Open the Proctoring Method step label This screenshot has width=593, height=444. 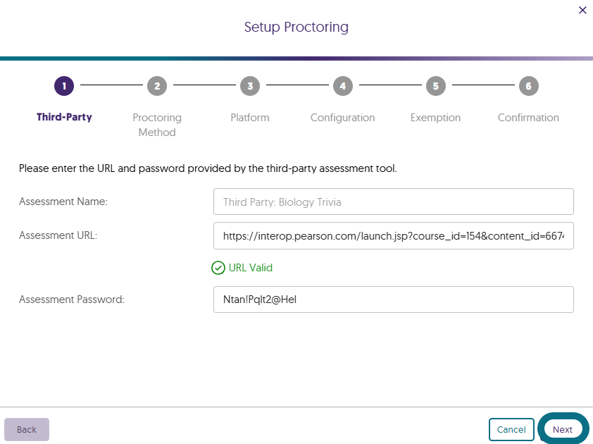coord(157,125)
